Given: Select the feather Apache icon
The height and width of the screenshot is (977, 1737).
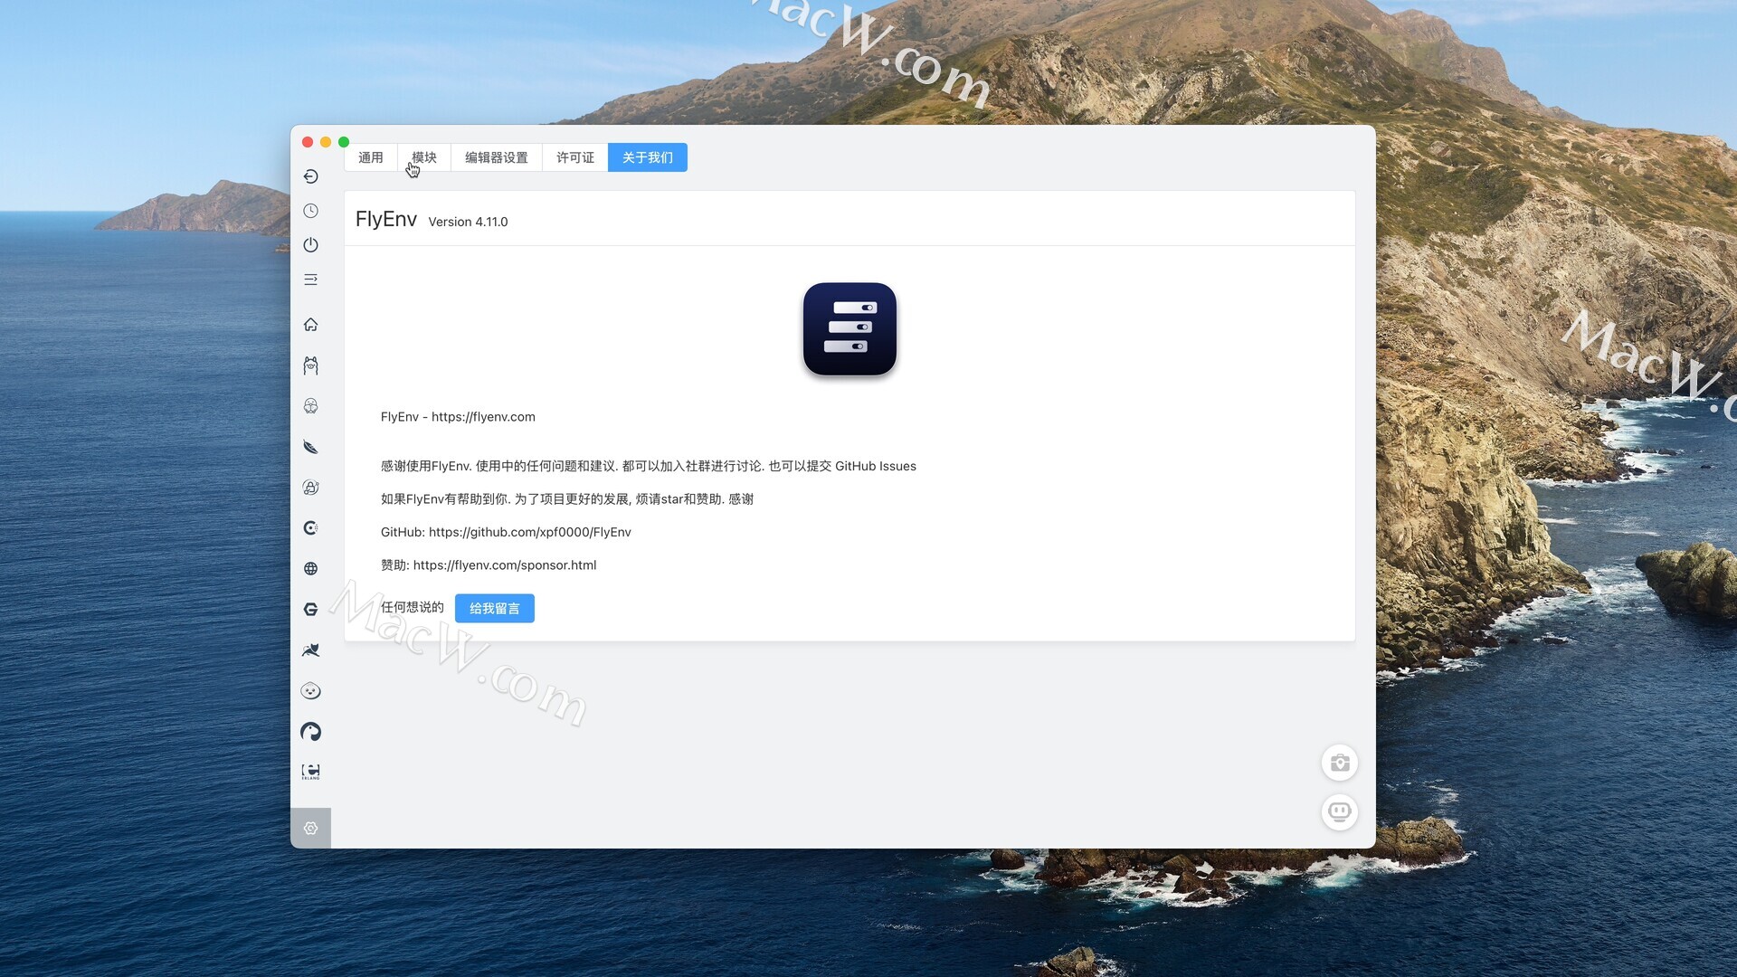Looking at the screenshot, I should [x=310, y=447].
